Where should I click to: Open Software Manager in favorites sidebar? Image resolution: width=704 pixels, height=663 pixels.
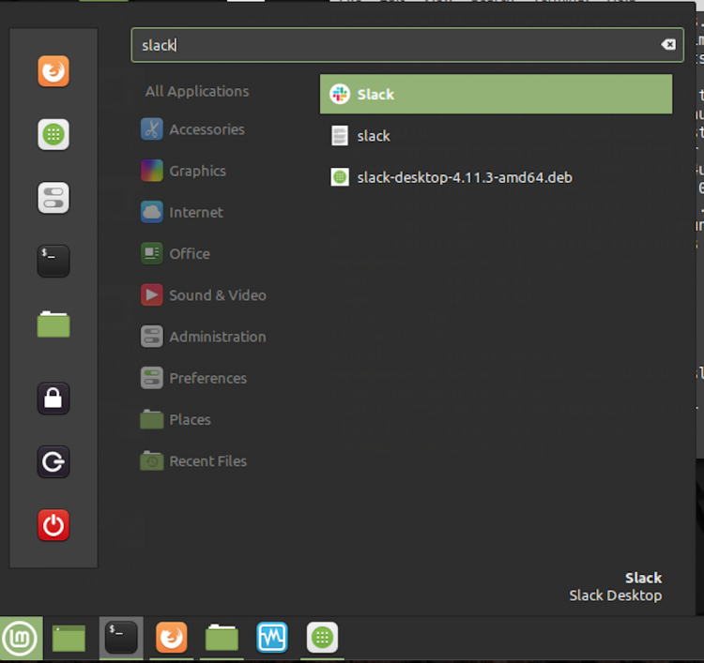click(x=54, y=134)
